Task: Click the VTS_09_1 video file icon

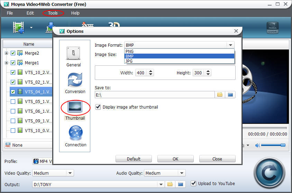Action: pyautogui.click(x=20, y=121)
